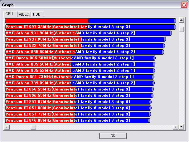Select the AMD Athlon 805.52MHz bar

[80, 71]
